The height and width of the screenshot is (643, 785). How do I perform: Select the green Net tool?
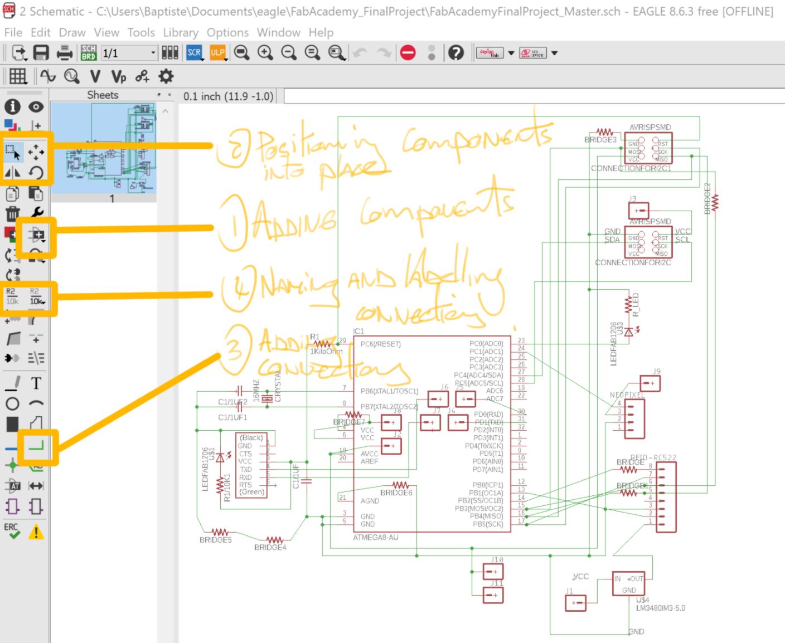[x=36, y=445]
